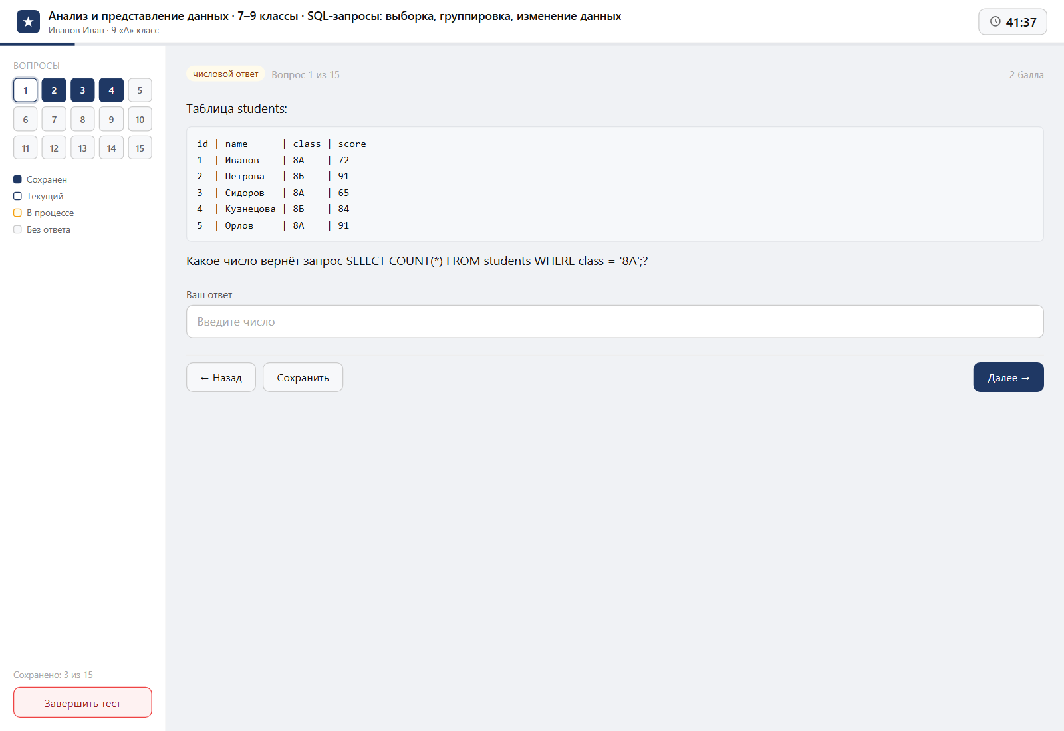
Task: Click the 'Таблица students:' heading
Action: pyautogui.click(x=237, y=109)
